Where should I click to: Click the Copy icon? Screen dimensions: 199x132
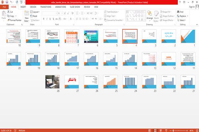[8, 16]
